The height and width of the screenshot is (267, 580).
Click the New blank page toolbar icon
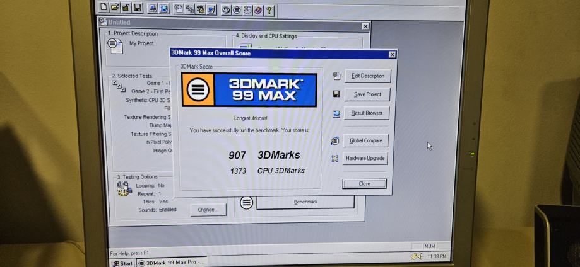tap(105, 7)
